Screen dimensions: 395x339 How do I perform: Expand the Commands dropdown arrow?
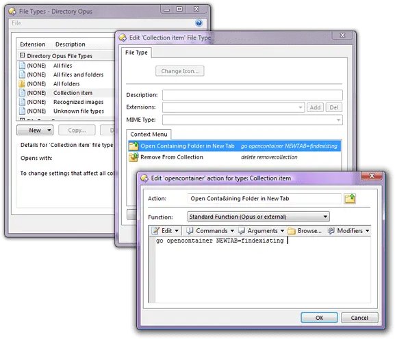(232, 230)
